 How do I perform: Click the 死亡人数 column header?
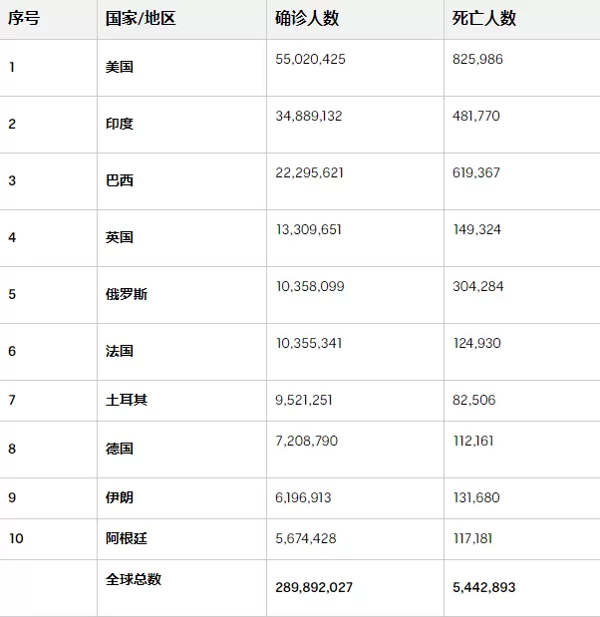484,18
